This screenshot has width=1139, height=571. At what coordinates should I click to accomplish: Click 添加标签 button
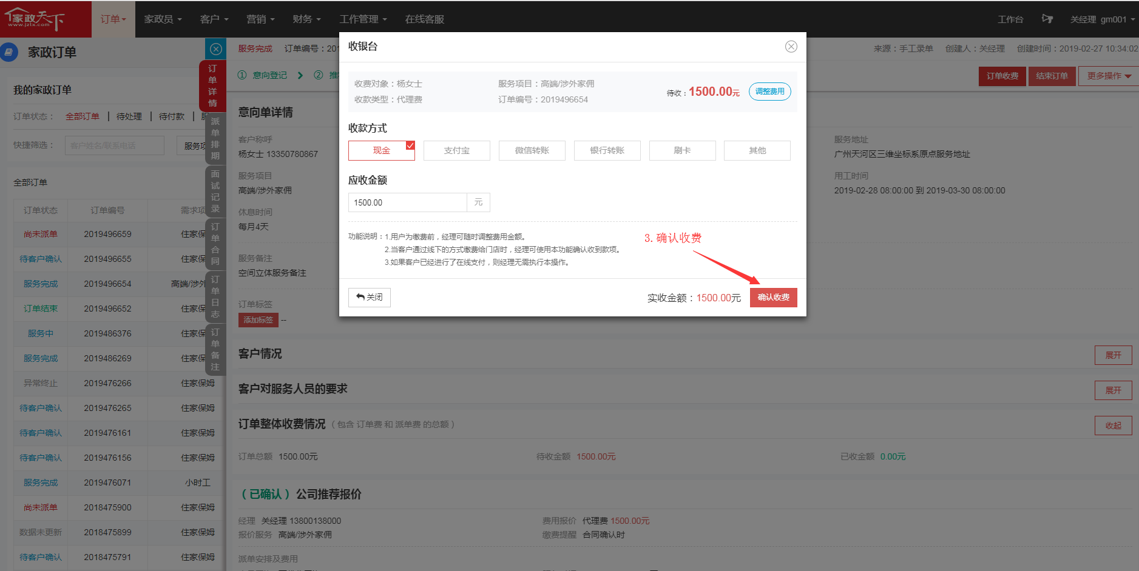tap(258, 320)
